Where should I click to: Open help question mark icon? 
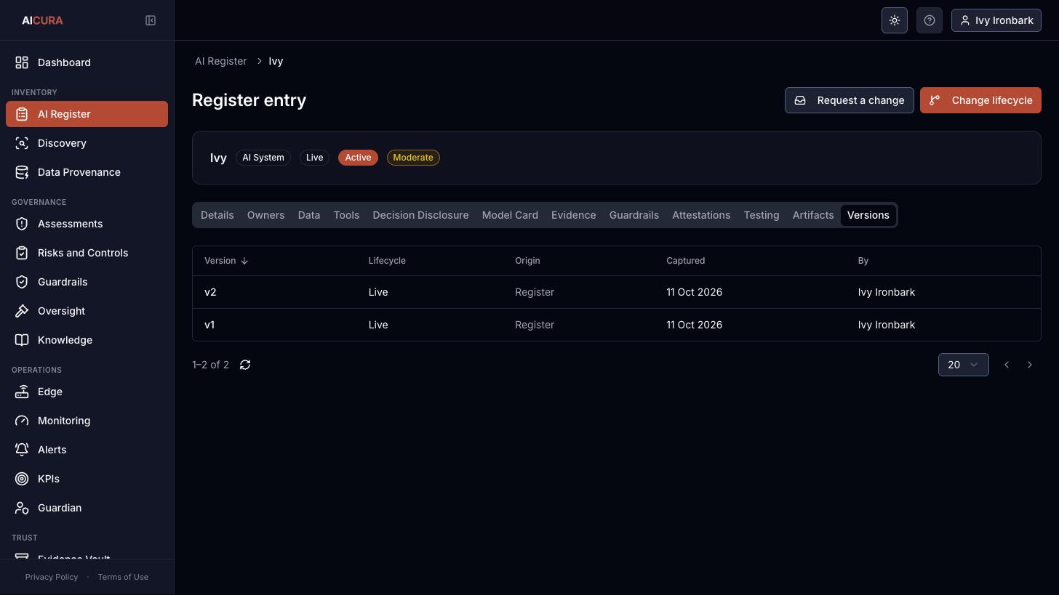click(x=930, y=20)
